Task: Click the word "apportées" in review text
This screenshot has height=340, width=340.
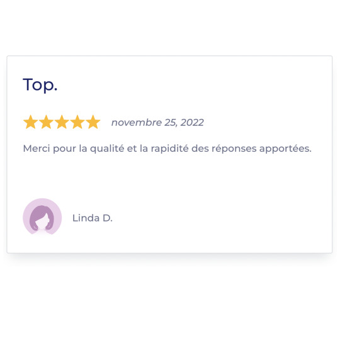Action: [285, 149]
